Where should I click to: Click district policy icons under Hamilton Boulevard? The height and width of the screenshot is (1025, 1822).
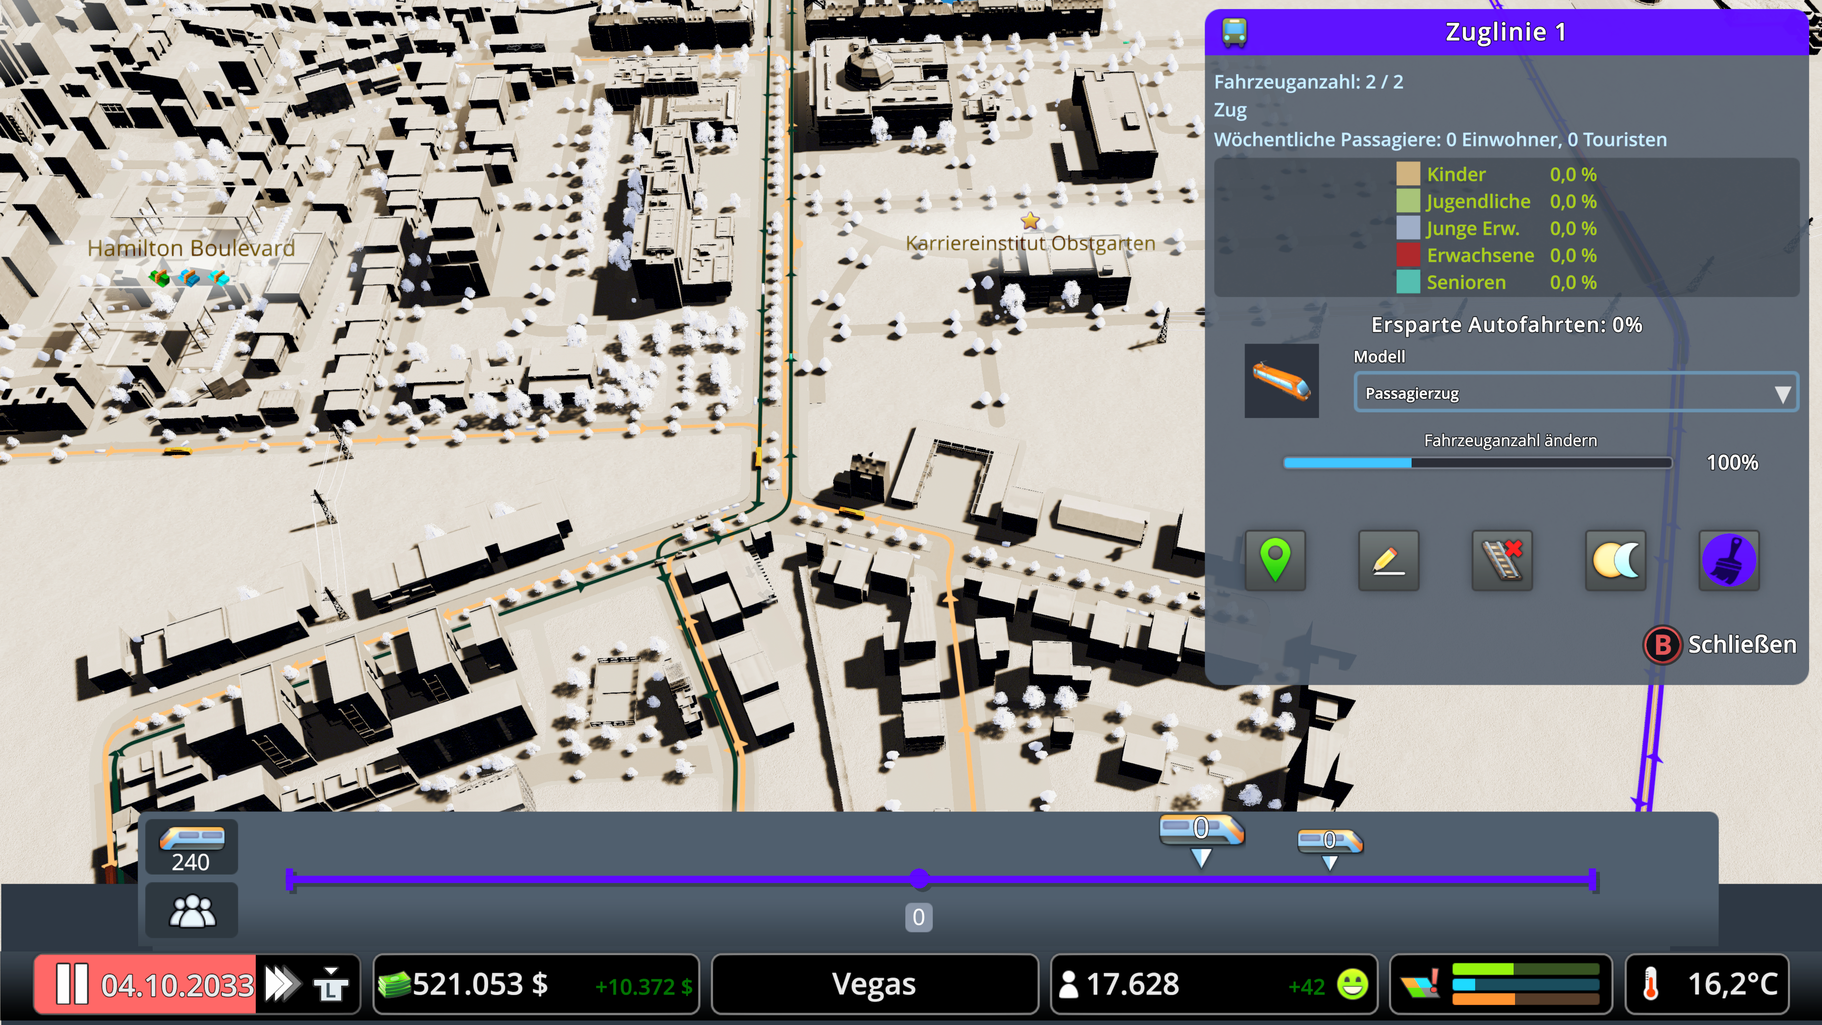[190, 277]
